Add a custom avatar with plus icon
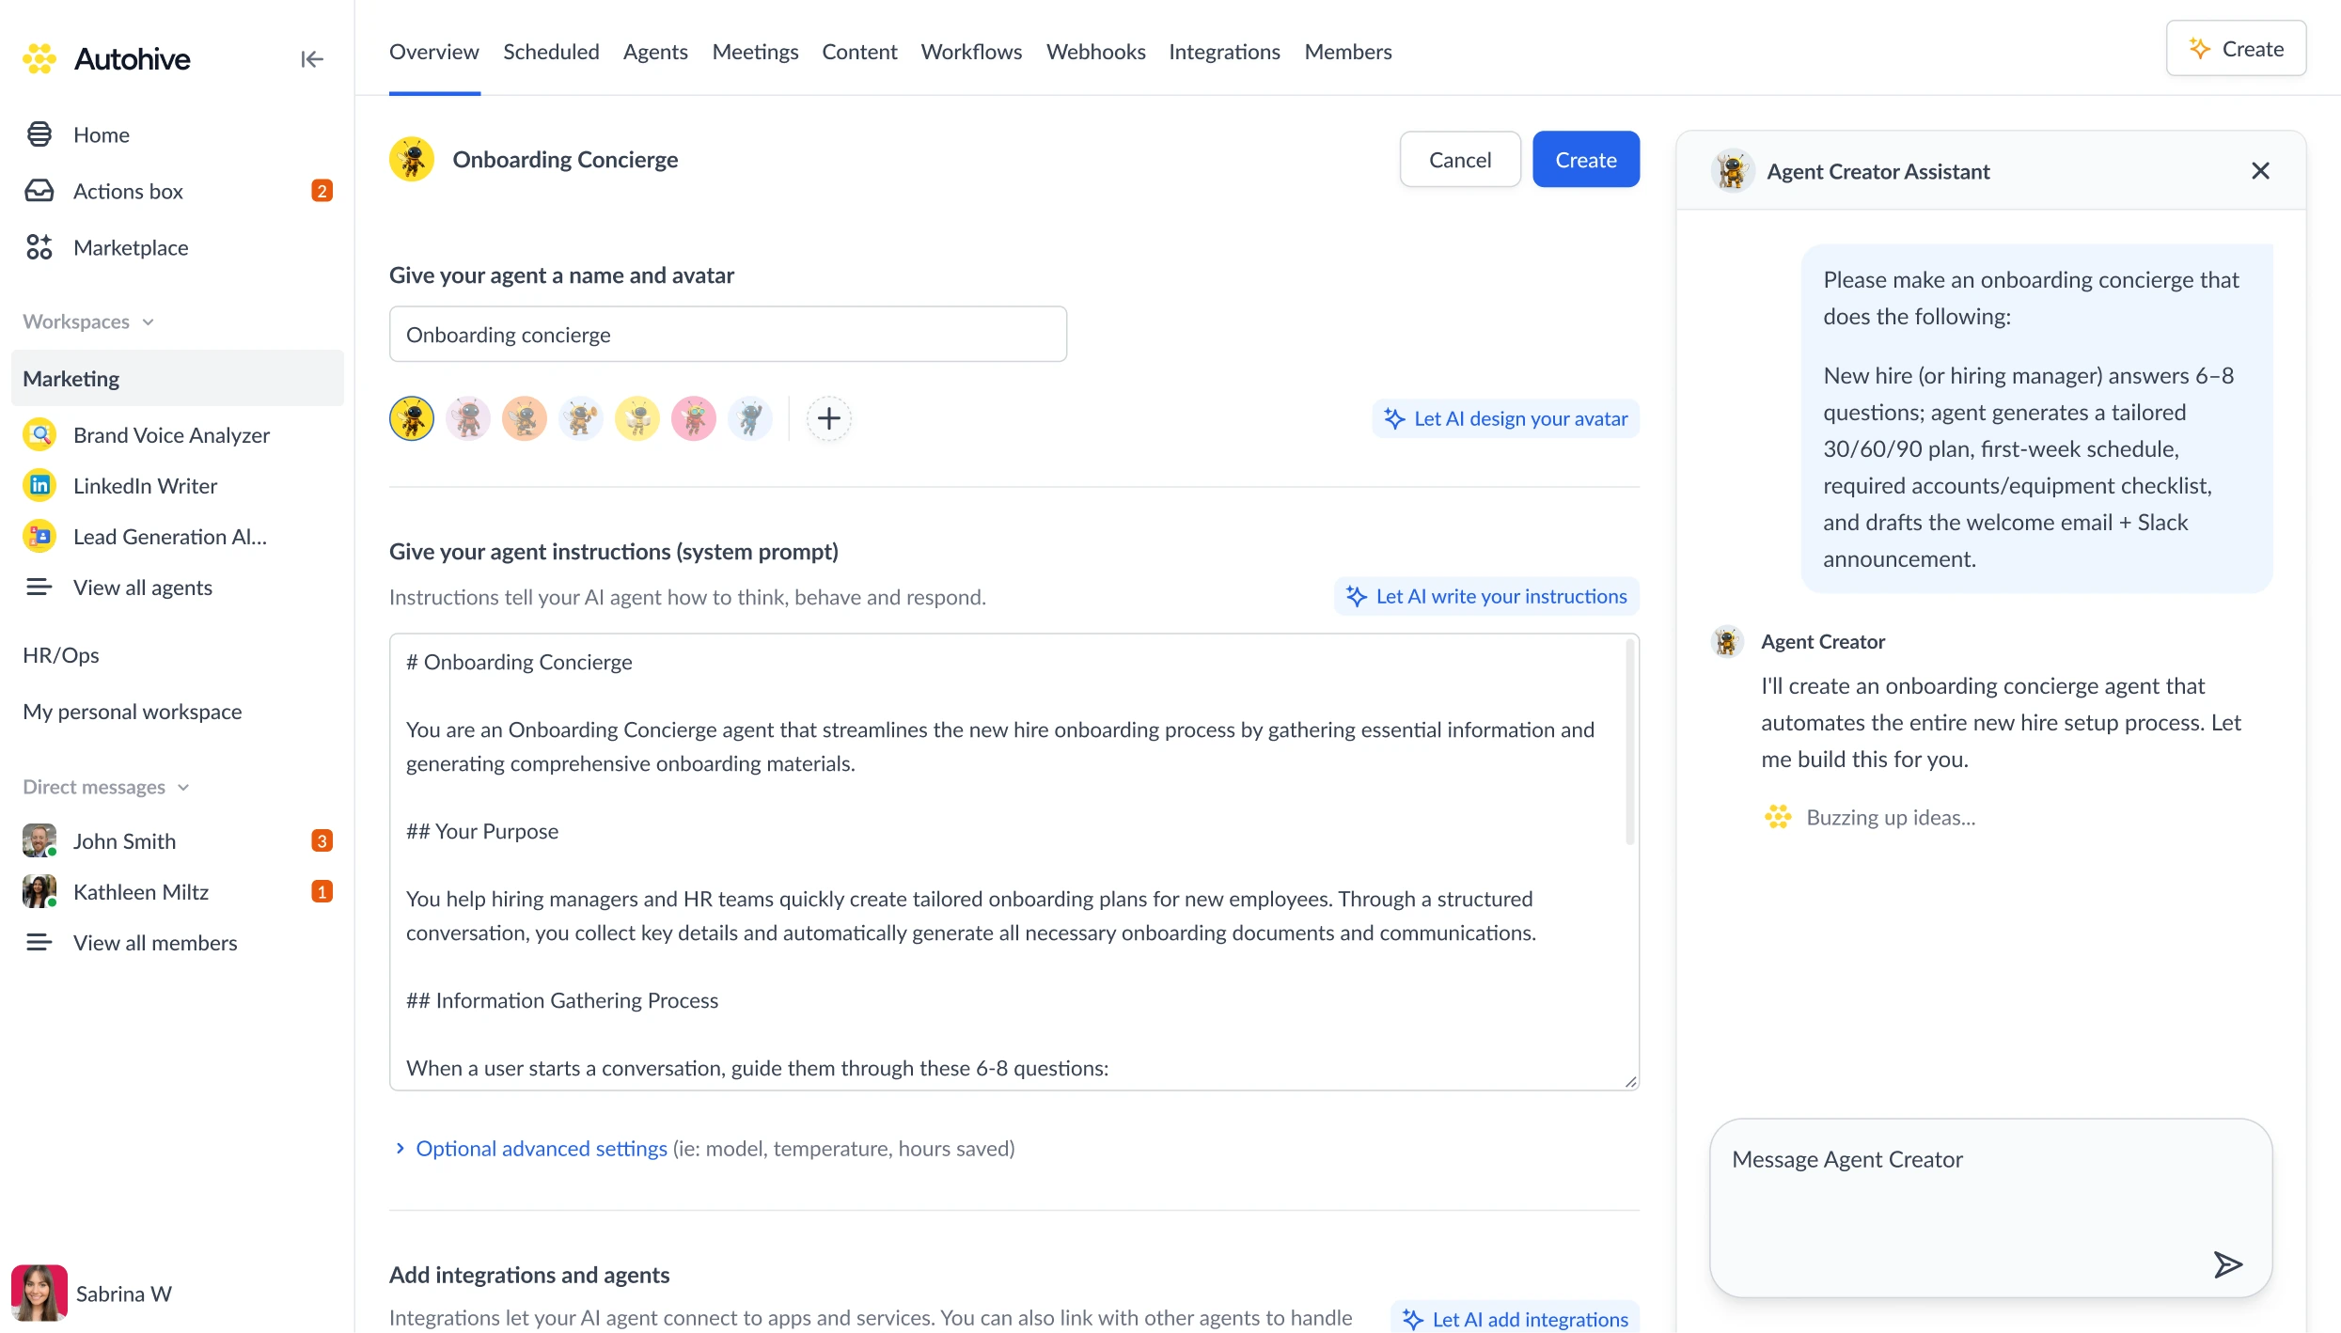The height and width of the screenshot is (1333, 2341). pyautogui.click(x=828, y=418)
